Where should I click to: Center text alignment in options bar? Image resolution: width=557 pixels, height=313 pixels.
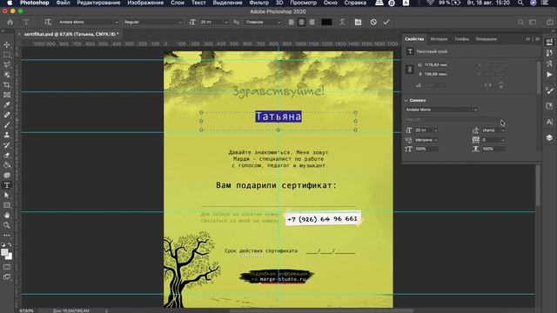(301, 22)
